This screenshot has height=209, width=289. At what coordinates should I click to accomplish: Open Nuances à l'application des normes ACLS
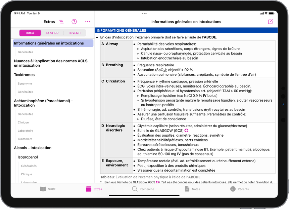(51, 63)
